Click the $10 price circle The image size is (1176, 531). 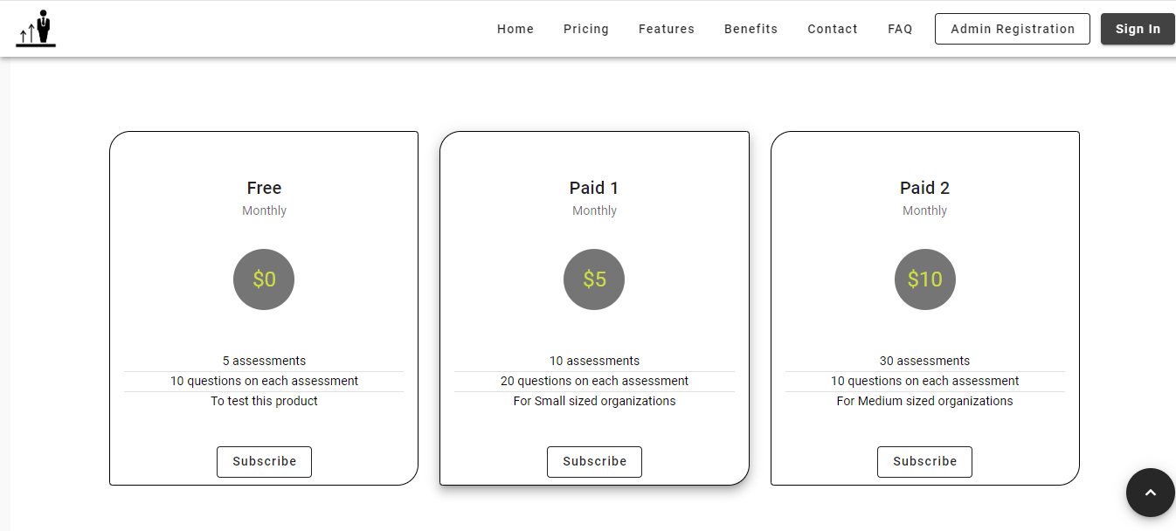click(x=924, y=279)
